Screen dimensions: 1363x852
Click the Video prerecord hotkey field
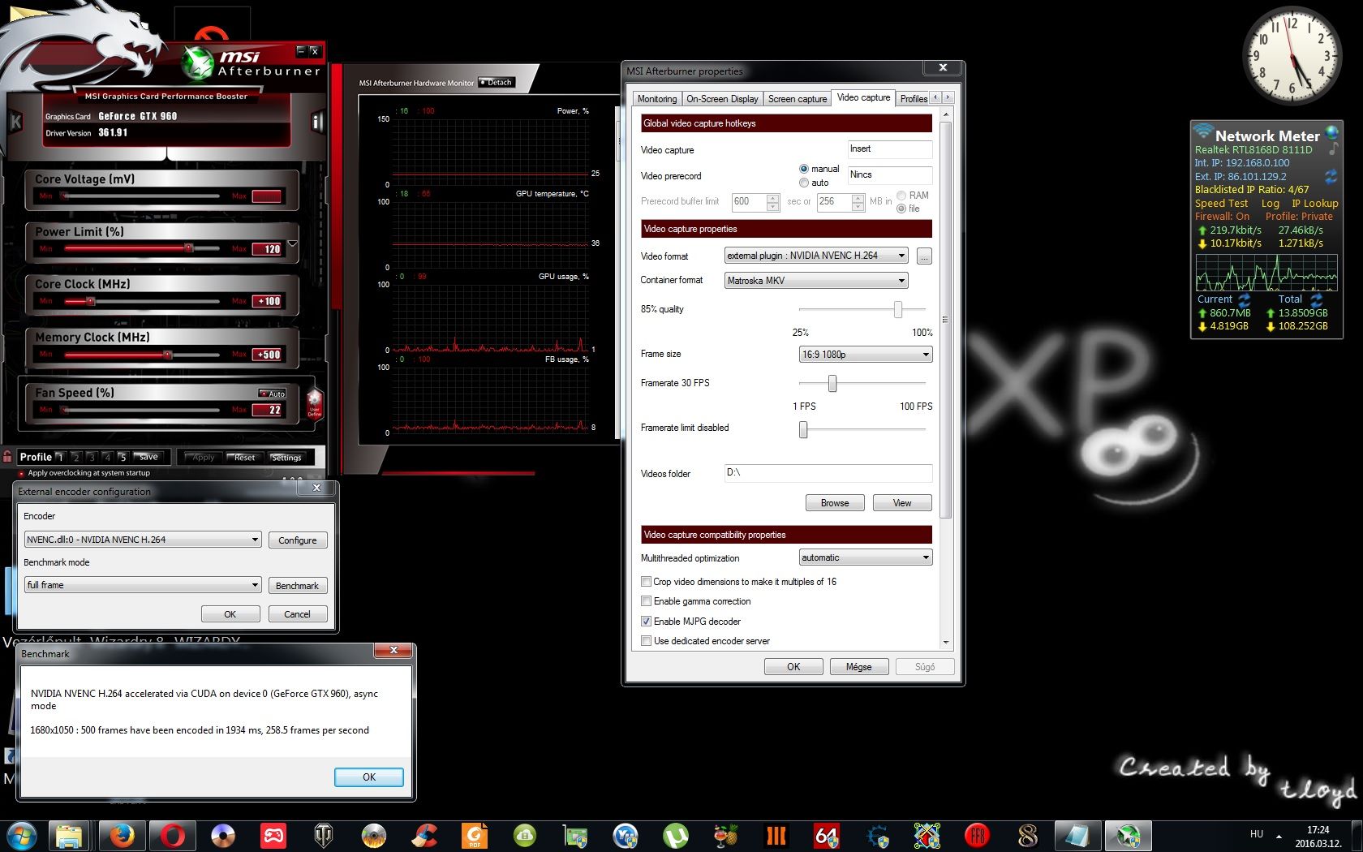click(890, 175)
